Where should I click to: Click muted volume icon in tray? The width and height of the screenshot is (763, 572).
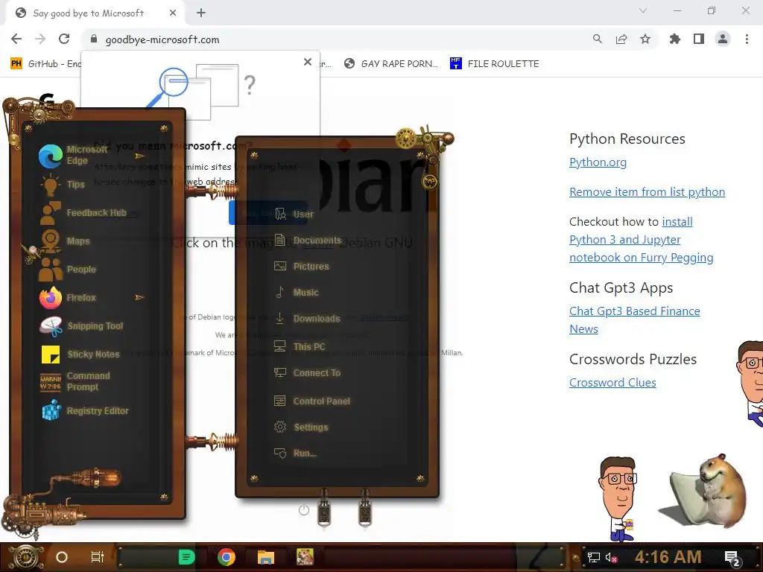pyautogui.click(x=611, y=557)
